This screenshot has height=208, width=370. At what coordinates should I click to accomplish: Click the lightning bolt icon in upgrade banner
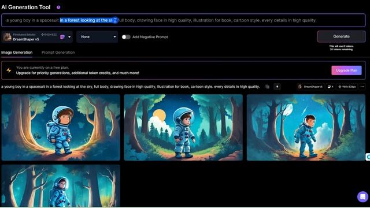(x=9, y=70)
